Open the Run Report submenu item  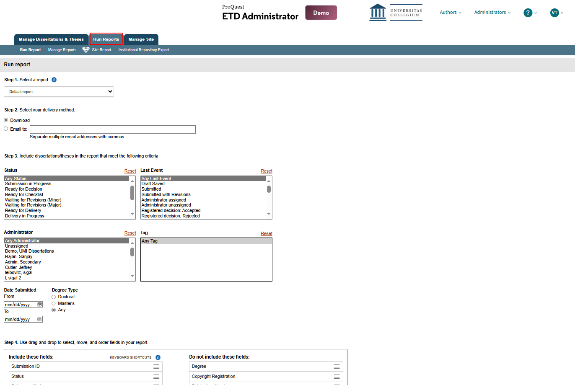coord(30,50)
